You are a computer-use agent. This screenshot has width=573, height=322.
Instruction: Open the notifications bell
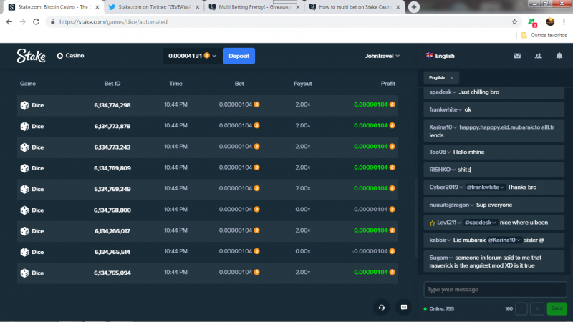click(559, 56)
